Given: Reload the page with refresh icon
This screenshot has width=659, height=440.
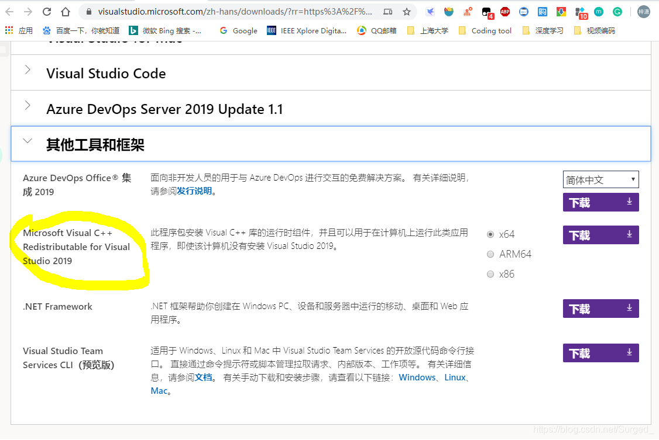Looking at the screenshot, I should tap(47, 12).
